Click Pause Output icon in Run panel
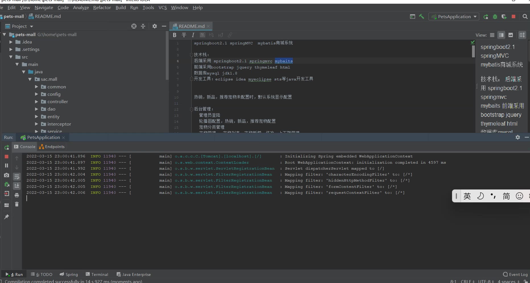 7,165
